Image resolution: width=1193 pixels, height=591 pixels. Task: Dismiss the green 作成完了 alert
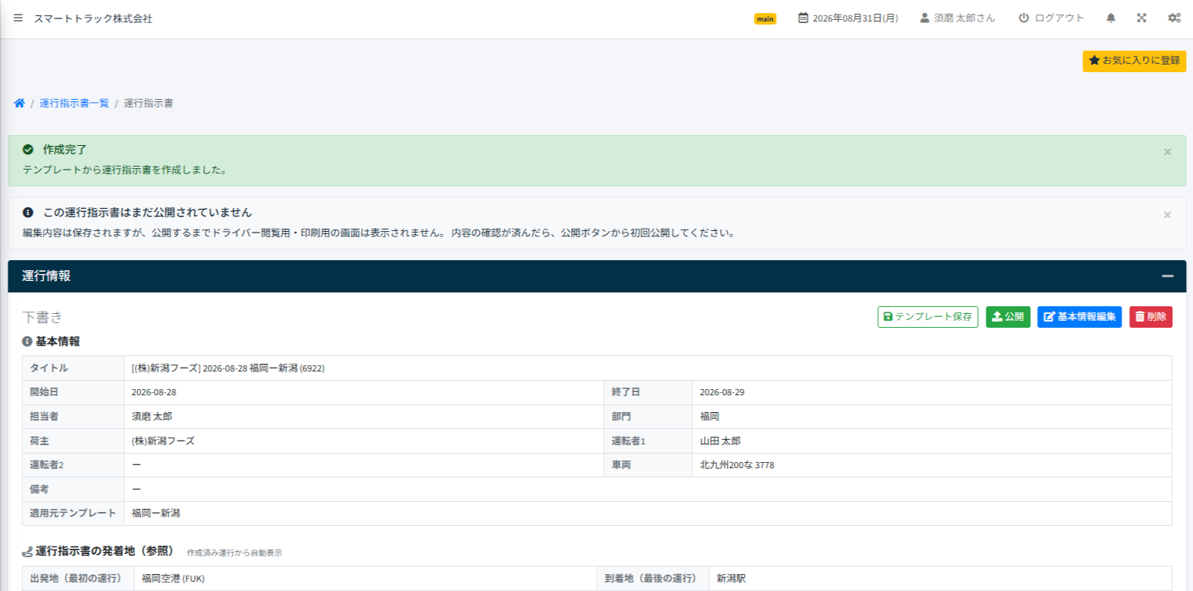coord(1168,151)
